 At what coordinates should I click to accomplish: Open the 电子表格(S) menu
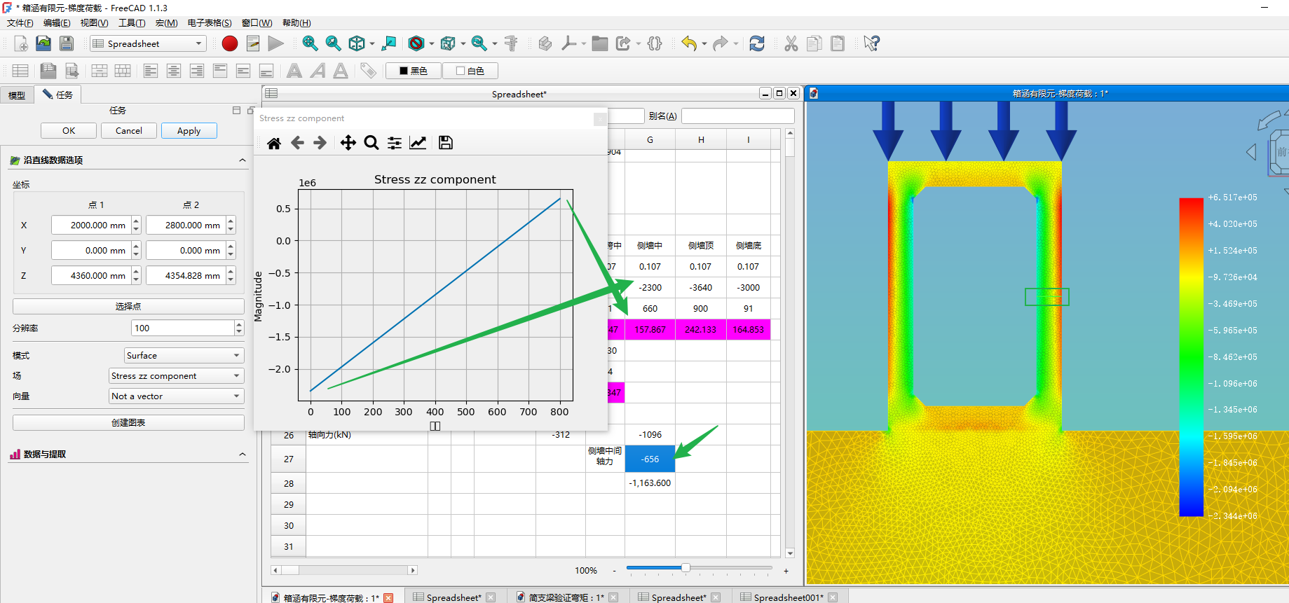210,23
